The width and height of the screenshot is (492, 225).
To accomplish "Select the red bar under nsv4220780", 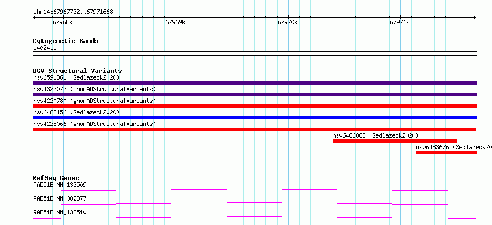I will (254, 106).
